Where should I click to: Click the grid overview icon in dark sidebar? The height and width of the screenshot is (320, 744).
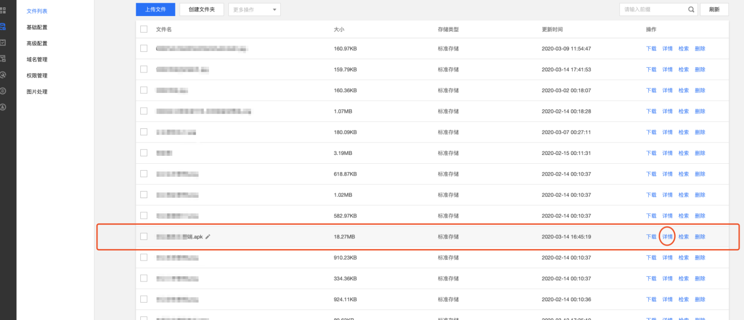3,10
